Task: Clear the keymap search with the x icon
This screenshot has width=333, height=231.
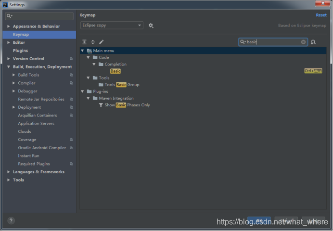Action: [303, 42]
